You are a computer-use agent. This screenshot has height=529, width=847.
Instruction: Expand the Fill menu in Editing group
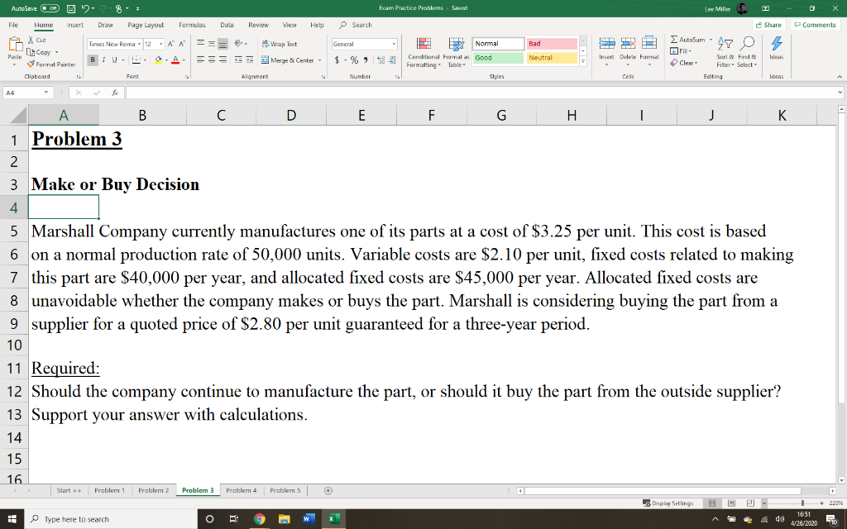681,51
